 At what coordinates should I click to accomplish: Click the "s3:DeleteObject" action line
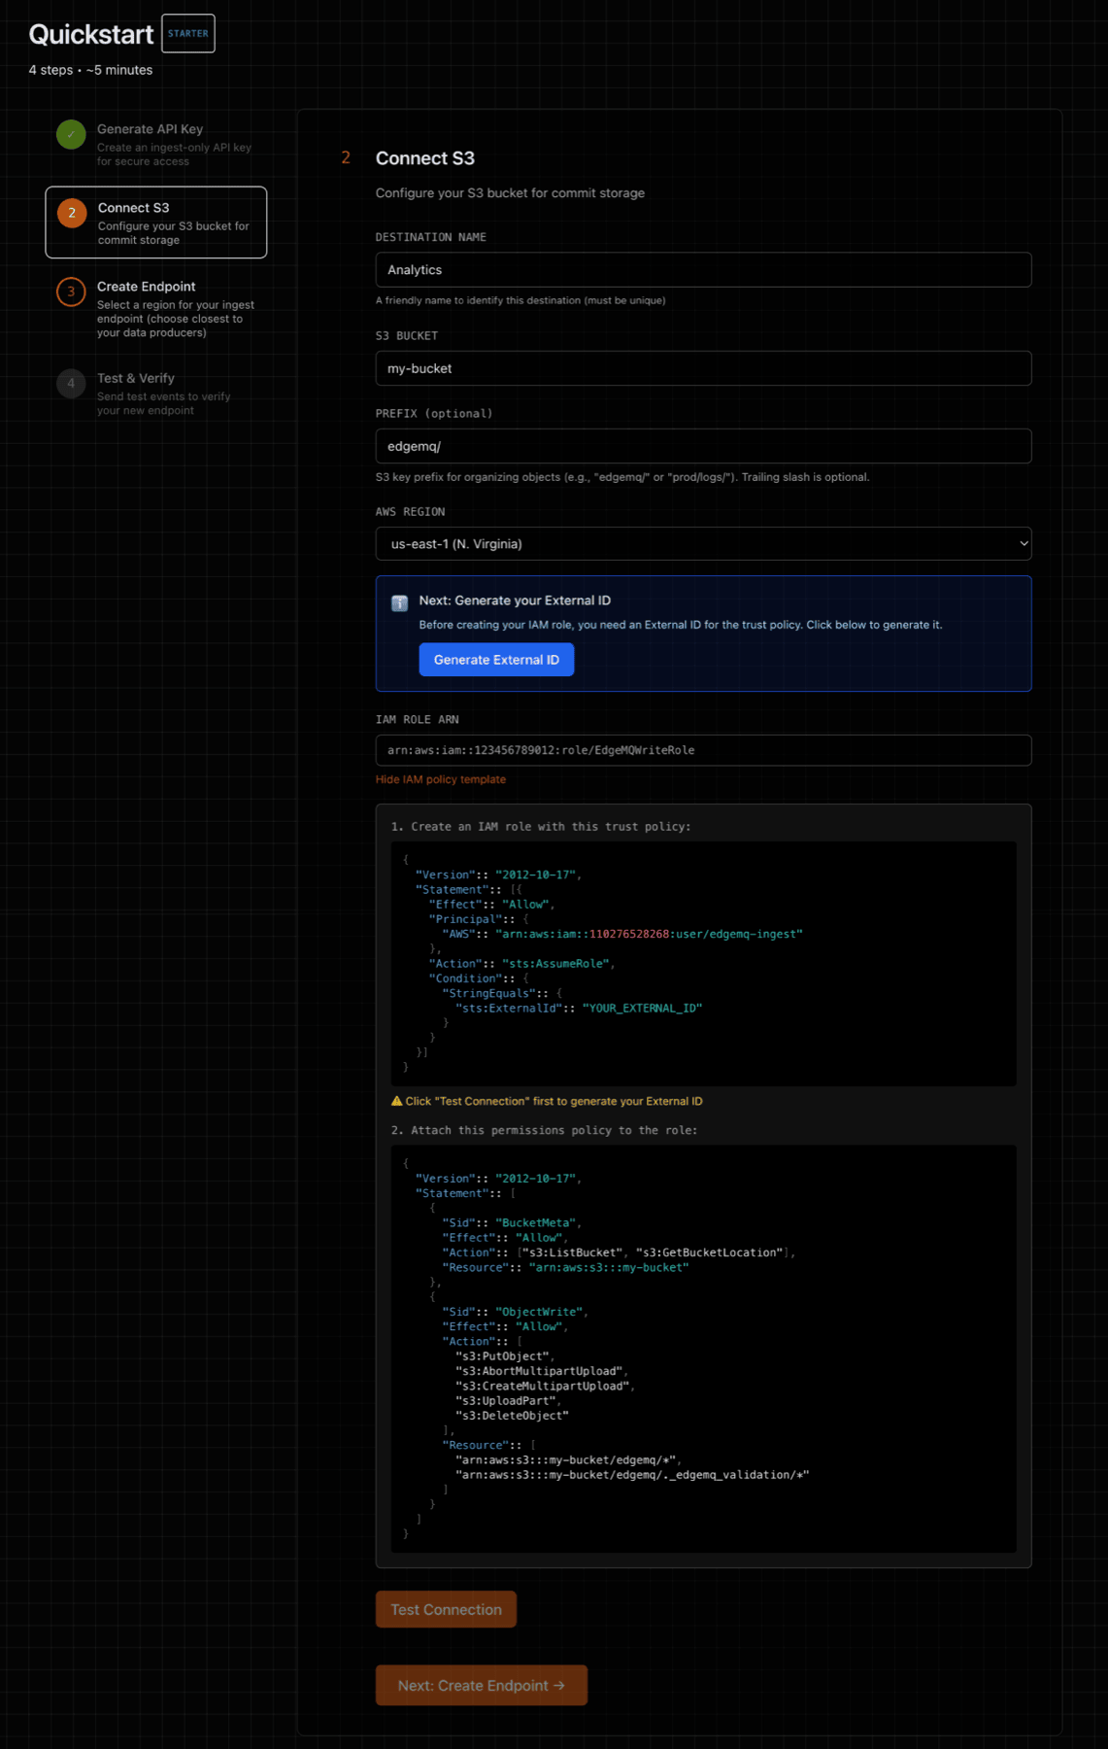coord(512,1416)
